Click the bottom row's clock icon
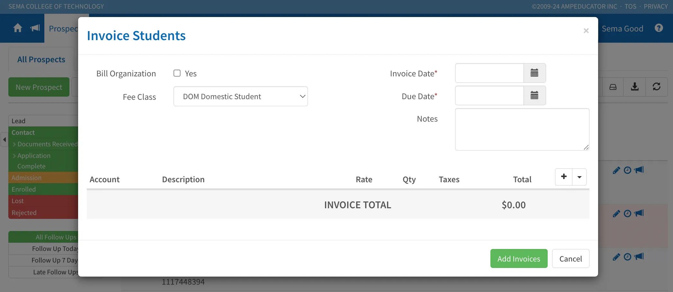Image resolution: width=673 pixels, height=292 pixels. tap(627, 257)
